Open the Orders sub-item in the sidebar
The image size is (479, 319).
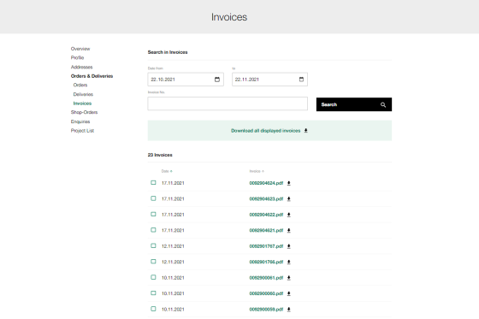80,85
